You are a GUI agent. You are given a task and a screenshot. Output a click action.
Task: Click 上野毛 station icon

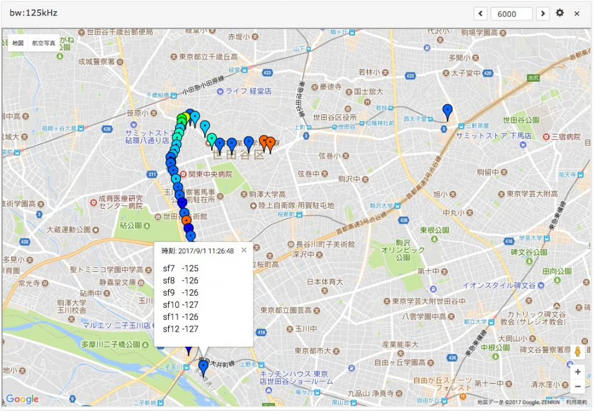coord(262,365)
